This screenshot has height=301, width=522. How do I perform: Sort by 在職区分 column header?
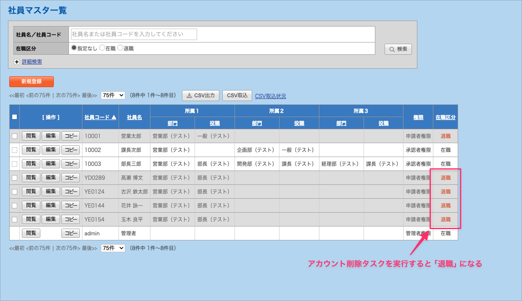pyautogui.click(x=446, y=117)
